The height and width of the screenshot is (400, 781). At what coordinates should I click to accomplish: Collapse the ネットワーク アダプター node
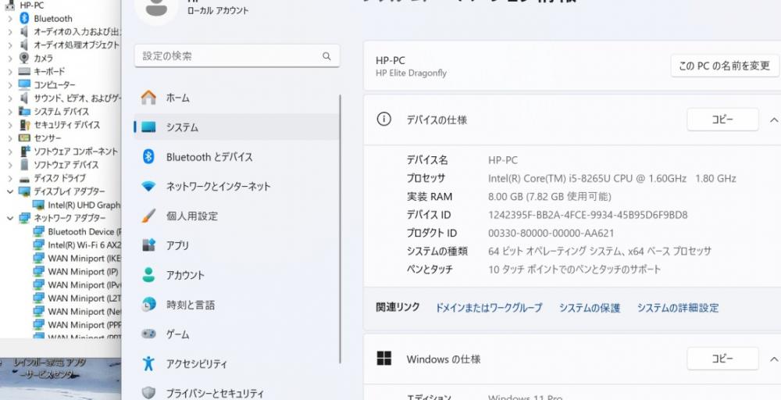[x=10, y=218]
